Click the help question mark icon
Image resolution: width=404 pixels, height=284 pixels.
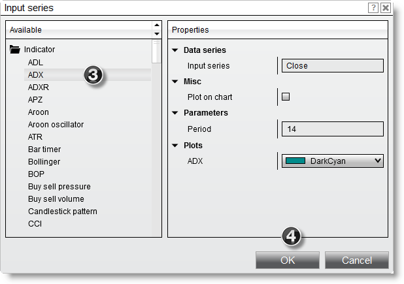coord(373,8)
